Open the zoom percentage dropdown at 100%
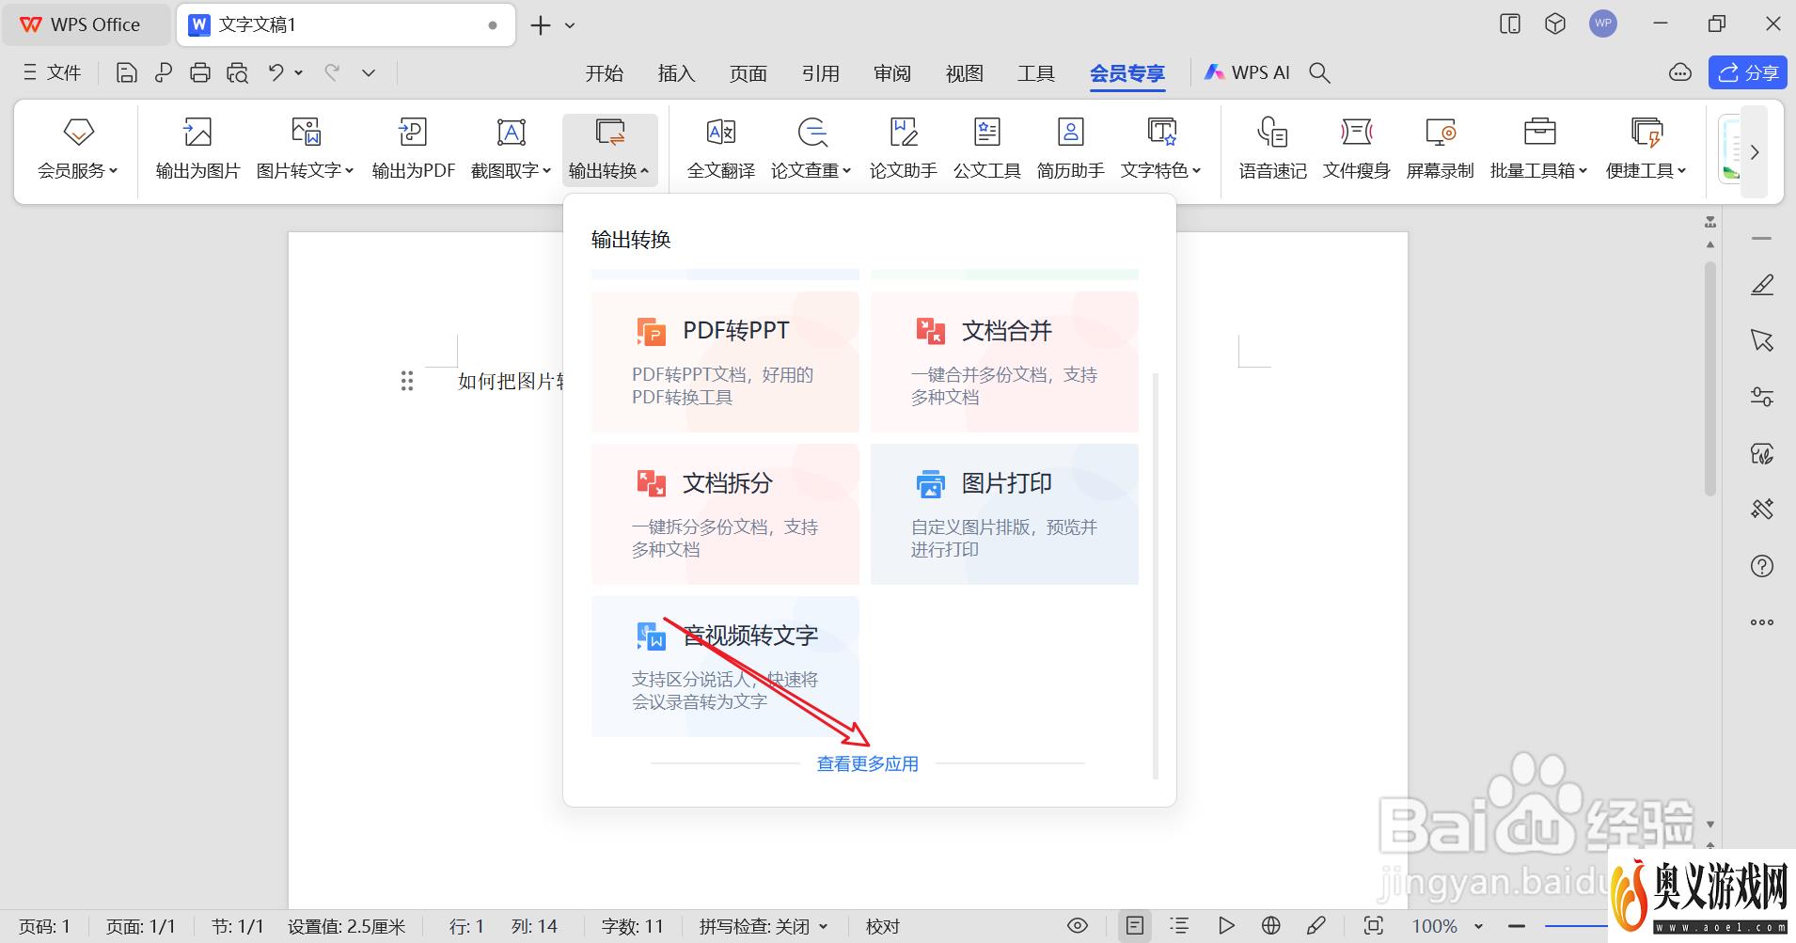1796x943 pixels. pyautogui.click(x=1478, y=926)
